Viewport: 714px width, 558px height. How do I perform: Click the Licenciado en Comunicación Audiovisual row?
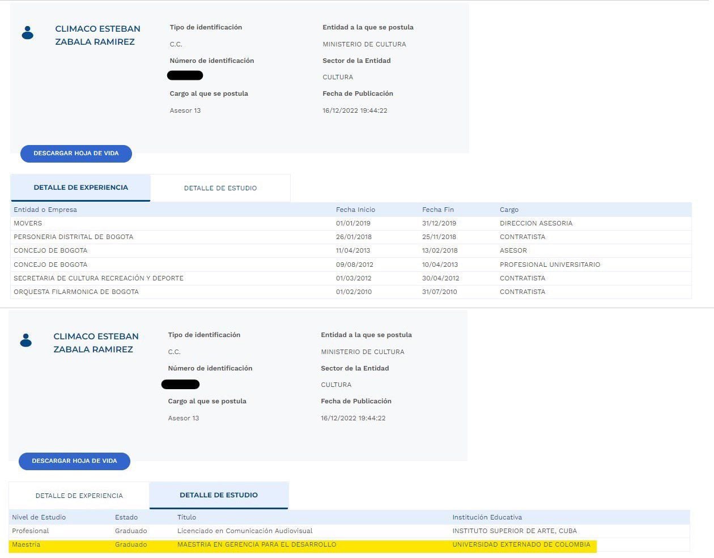[x=245, y=531]
